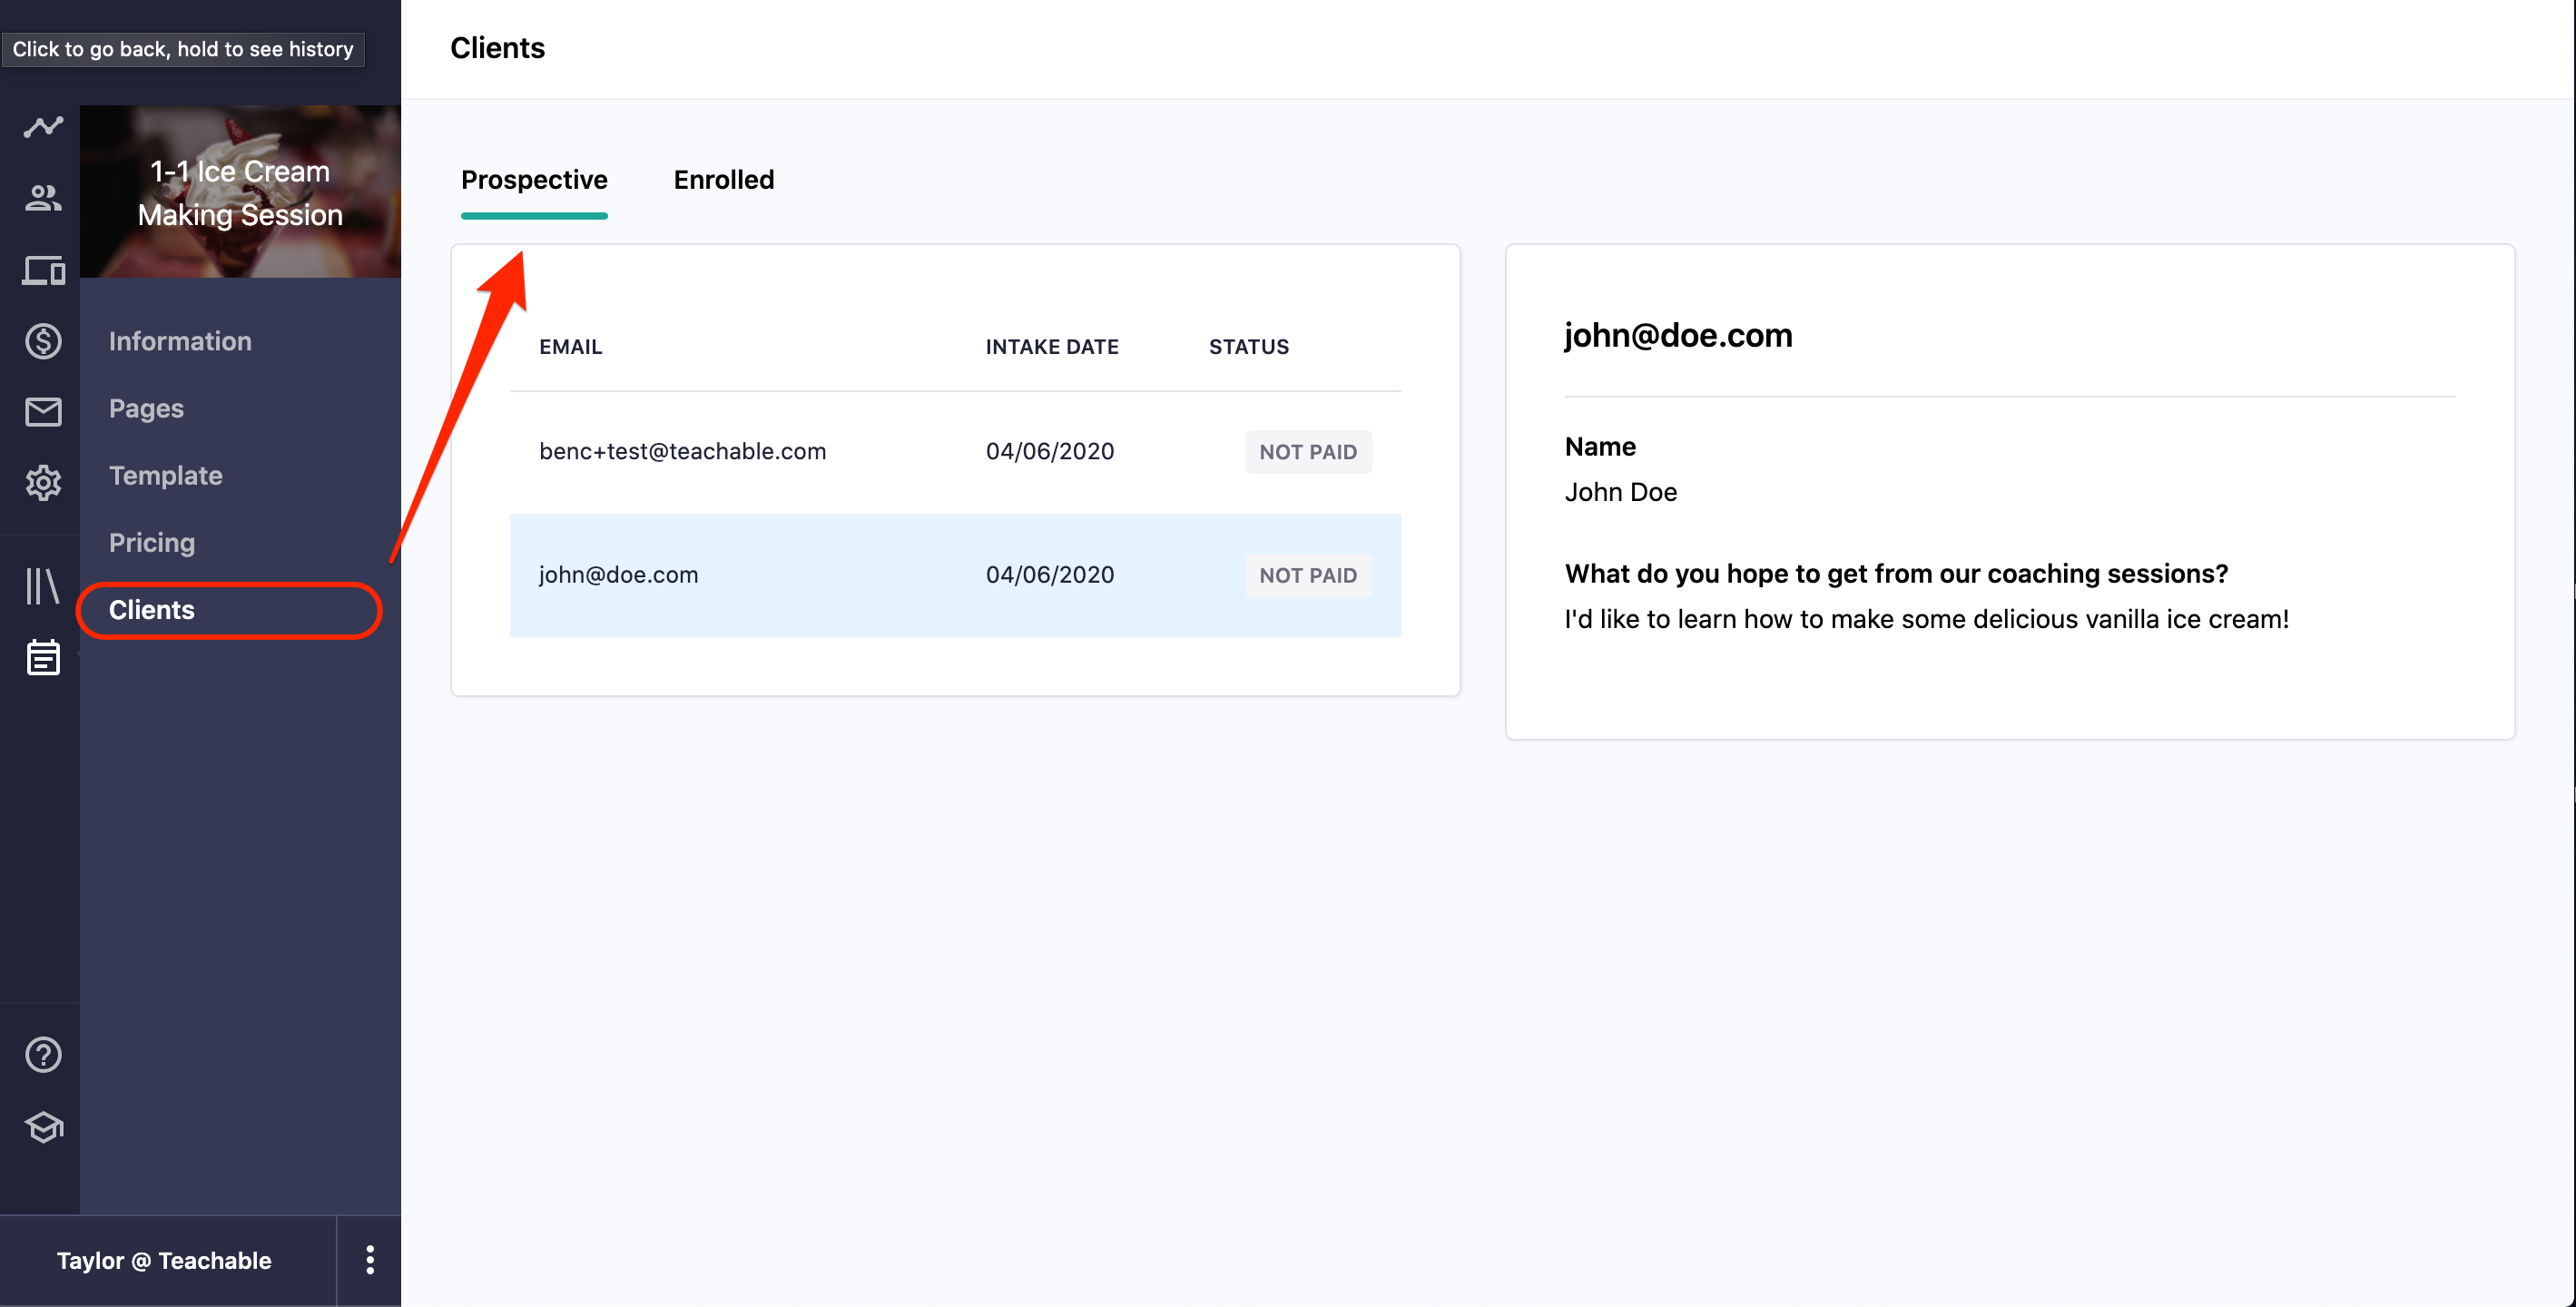Click the 04/06/2020 date in john@doe.com row
This screenshot has height=1307, width=2576.
[x=1050, y=575]
